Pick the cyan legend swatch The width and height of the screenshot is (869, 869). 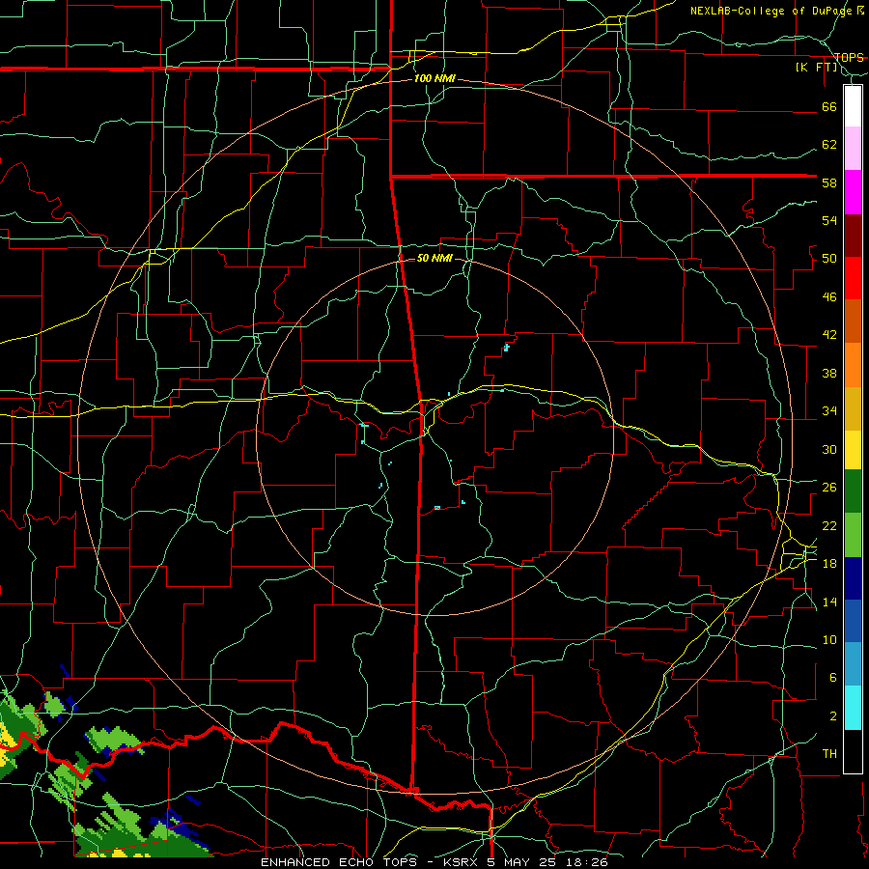click(x=853, y=708)
